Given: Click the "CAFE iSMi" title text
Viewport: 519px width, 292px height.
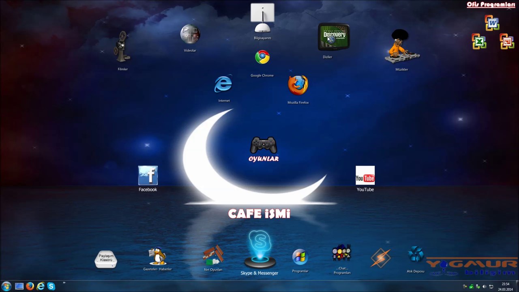Looking at the screenshot, I should click(259, 214).
